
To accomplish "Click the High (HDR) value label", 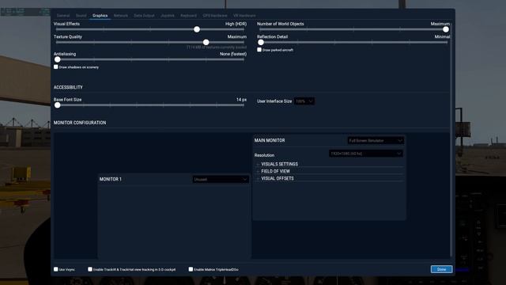I will click(236, 24).
